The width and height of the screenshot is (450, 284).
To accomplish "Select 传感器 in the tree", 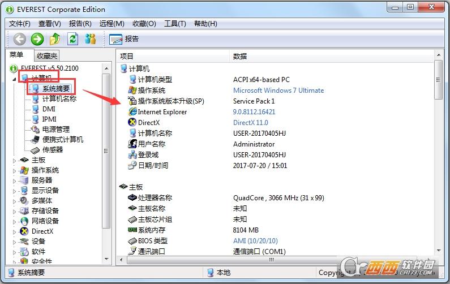I will (x=53, y=150).
